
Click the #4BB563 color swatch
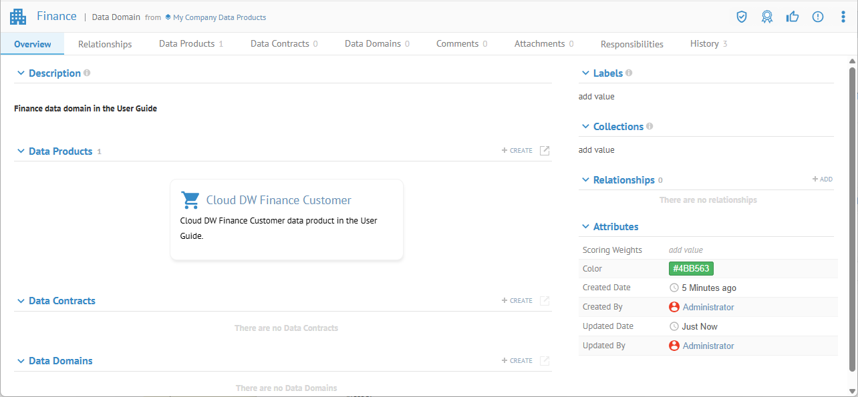(691, 269)
